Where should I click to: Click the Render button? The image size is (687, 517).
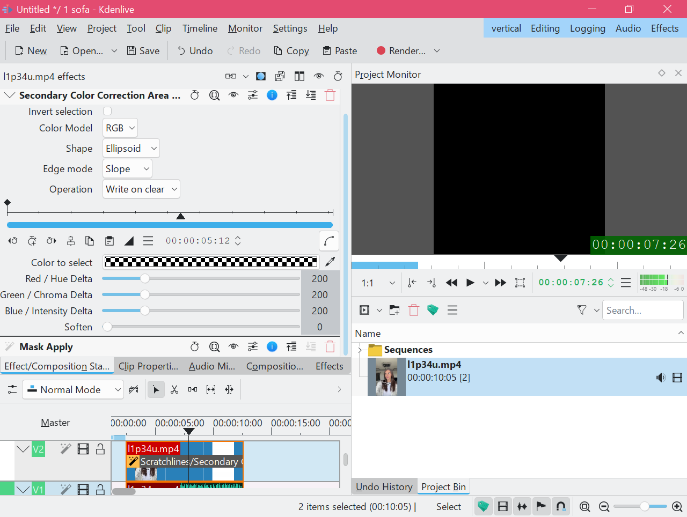tap(401, 51)
